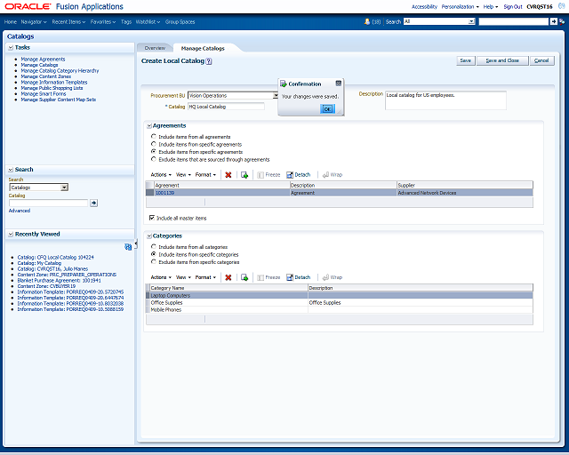Detach the Categories table
The image size is (569, 455).
click(x=299, y=277)
